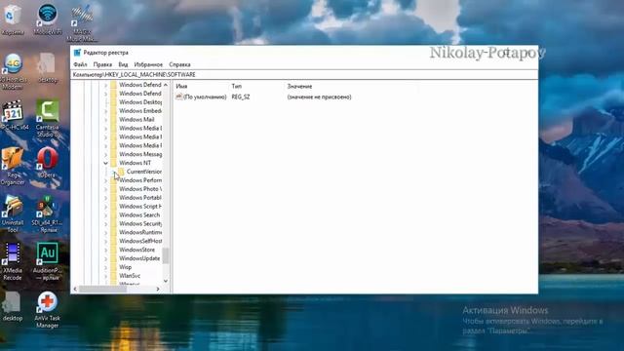Image resolution: width=624 pixels, height=351 pixels.
Task: Click the Windows Mail folder icon
Action: tap(113, 119)
